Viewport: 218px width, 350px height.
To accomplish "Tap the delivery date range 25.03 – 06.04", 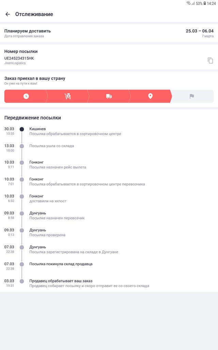I will point(200,31).
